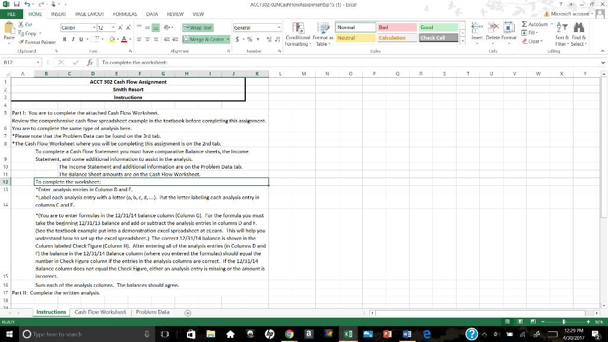The height and width of the screenshot is (342, 608).
Task: Open the Find & Select binoculars tool
Action: (579, 30)
